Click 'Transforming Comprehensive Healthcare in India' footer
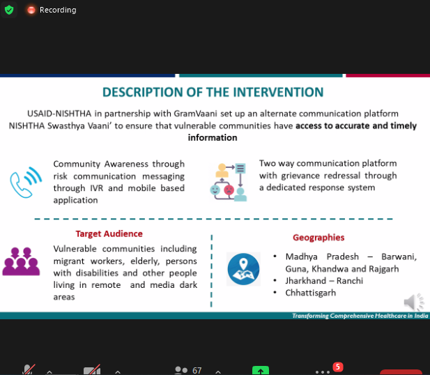The height and width of the screenshot is (375, 430). click(360, 316)
